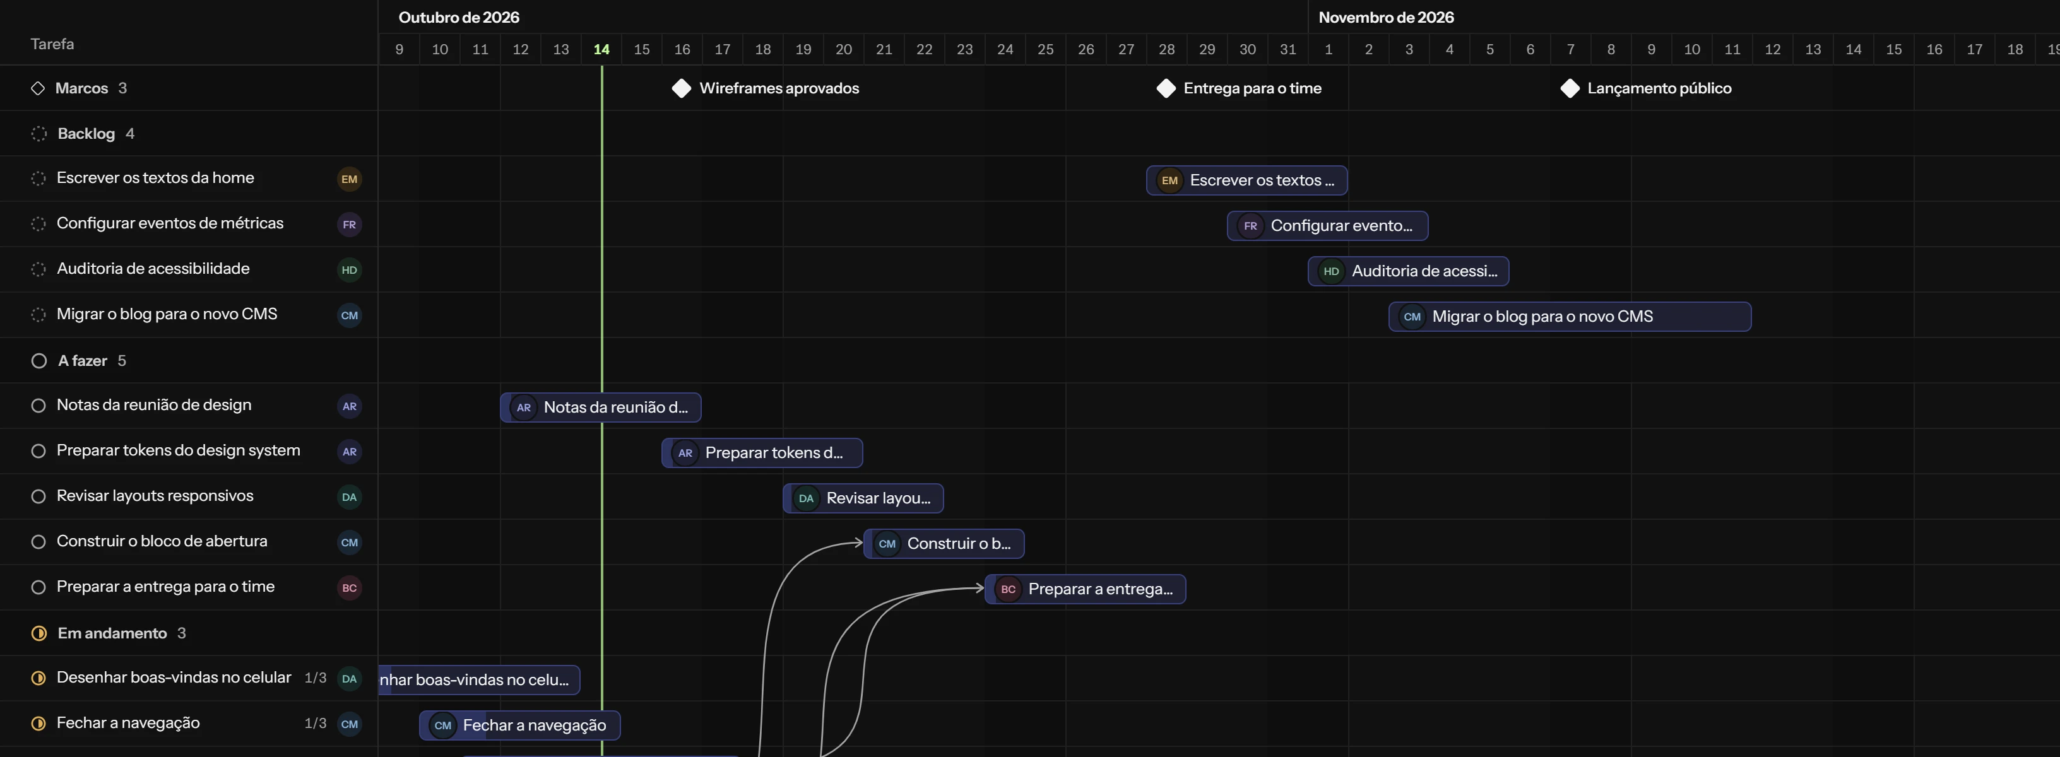Open the Escrever os textos timeline bar
Image resolution: width=2060 pixels, height=757 pixels.
(x=1246, y=180)
